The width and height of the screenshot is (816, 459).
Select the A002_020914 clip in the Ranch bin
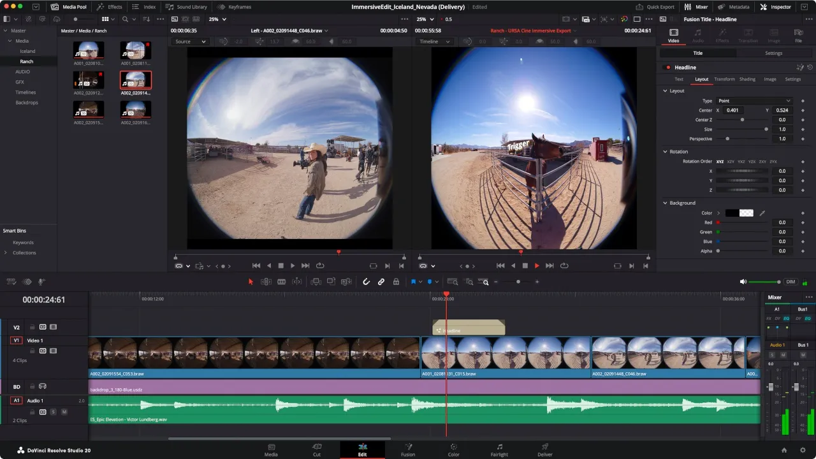tap(135, 81)
